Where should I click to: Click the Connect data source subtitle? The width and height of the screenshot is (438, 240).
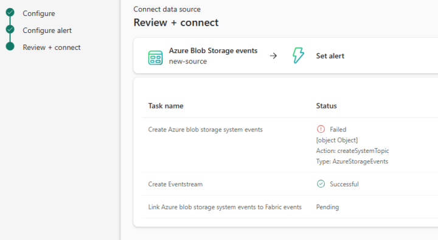click(167, 9)
